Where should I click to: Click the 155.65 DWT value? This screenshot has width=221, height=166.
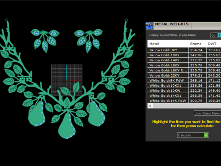click(214, 55)
